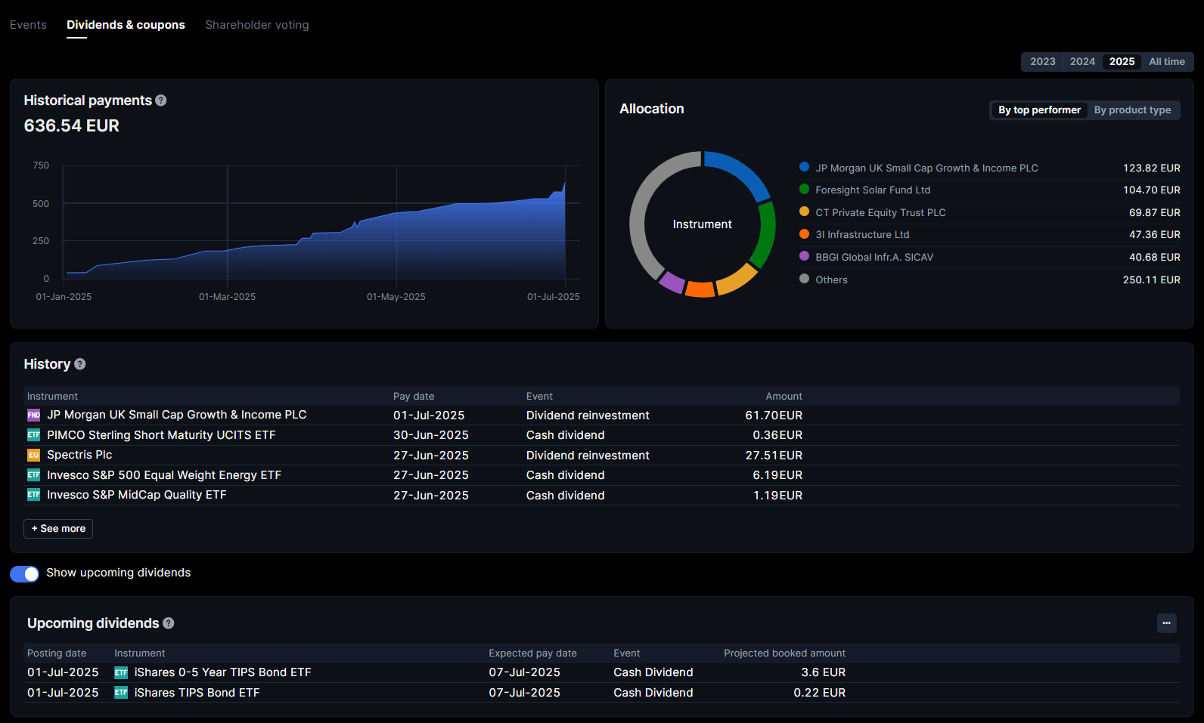Open the Upcoming dividends options menu

pos(1166,623)
